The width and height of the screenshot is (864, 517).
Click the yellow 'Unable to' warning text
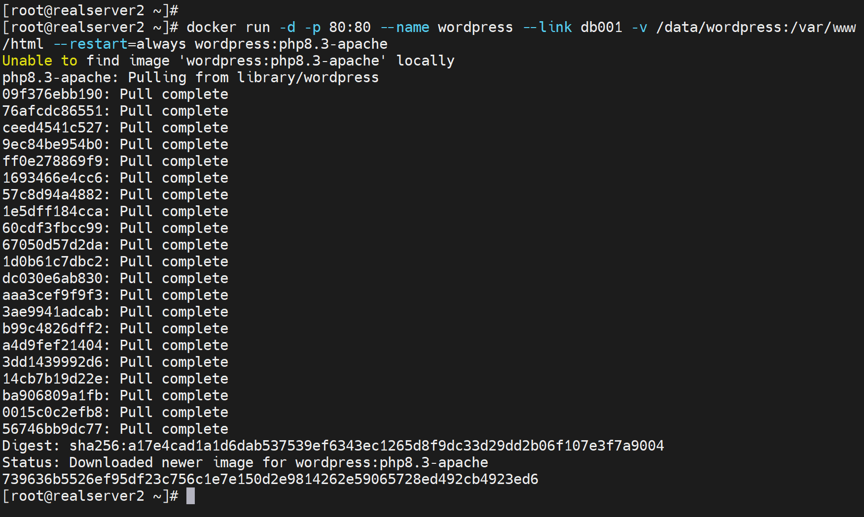pos(40,61)
